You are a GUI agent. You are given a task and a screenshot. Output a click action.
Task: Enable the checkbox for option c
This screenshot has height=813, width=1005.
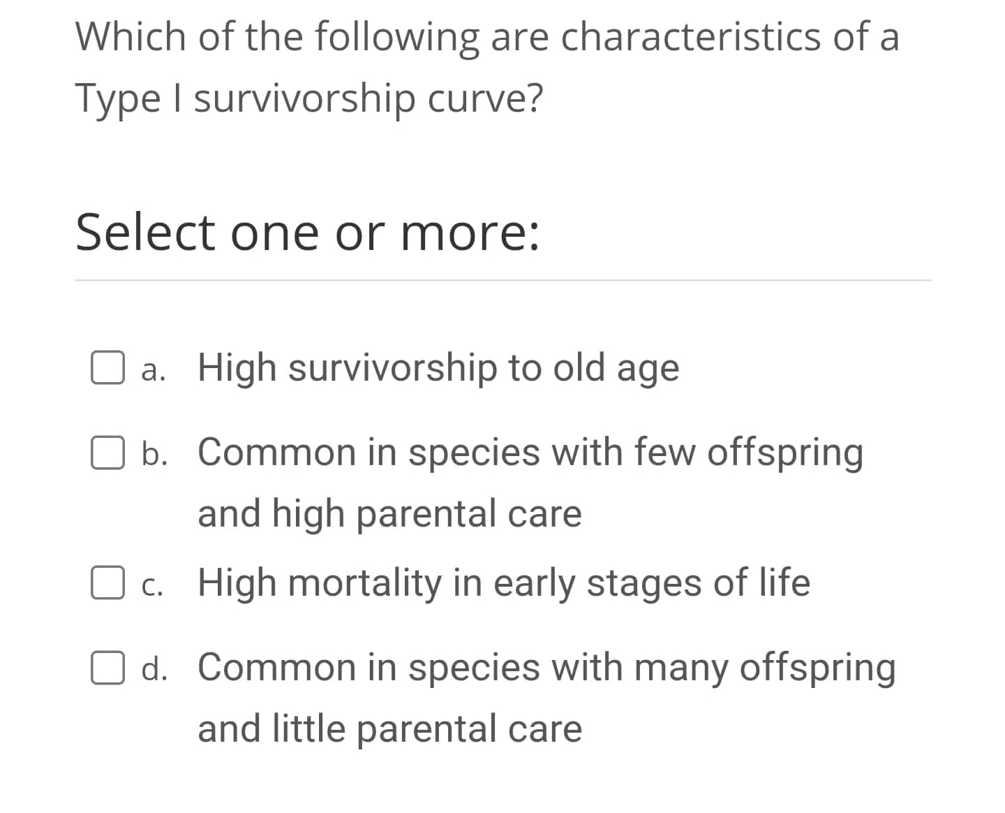click(x=108, y=582)
